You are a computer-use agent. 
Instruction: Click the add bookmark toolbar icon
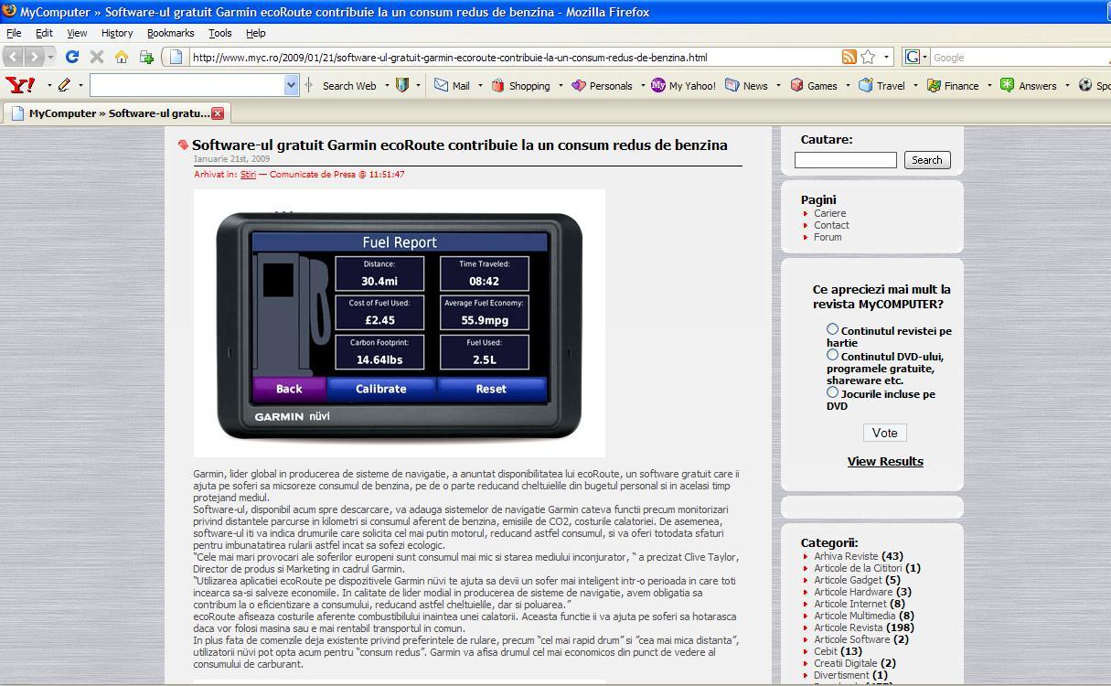[146, 57]
